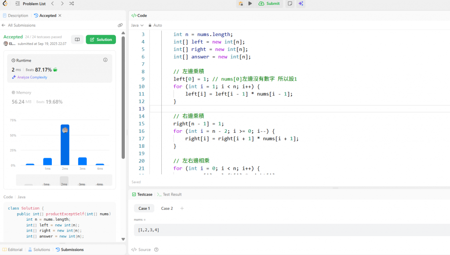The image size is (450, 255).
Task: Open the notes icon beside Submit
Action: tap(290, 4)
